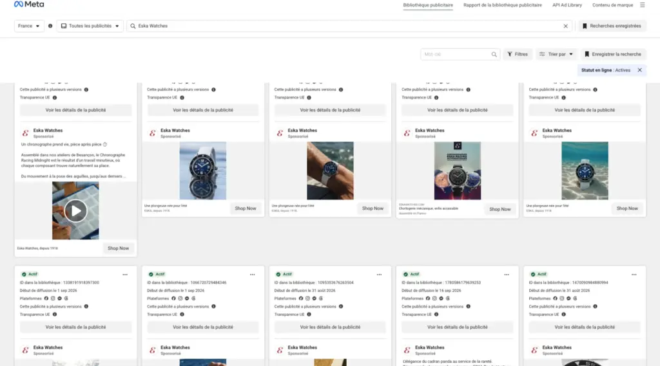Viewport: 660px width, 366px height.
Task: Click multiple-versions info icon on ad 1780586179639253
Action: pos(468,306)
